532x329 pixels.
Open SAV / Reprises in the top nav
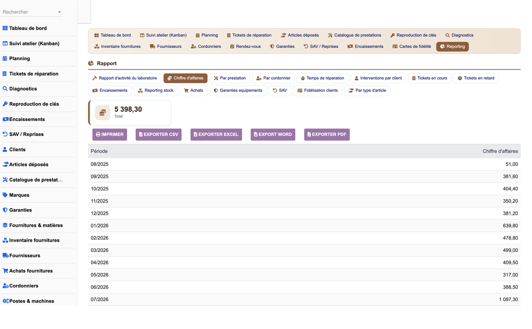coord(321,46)
